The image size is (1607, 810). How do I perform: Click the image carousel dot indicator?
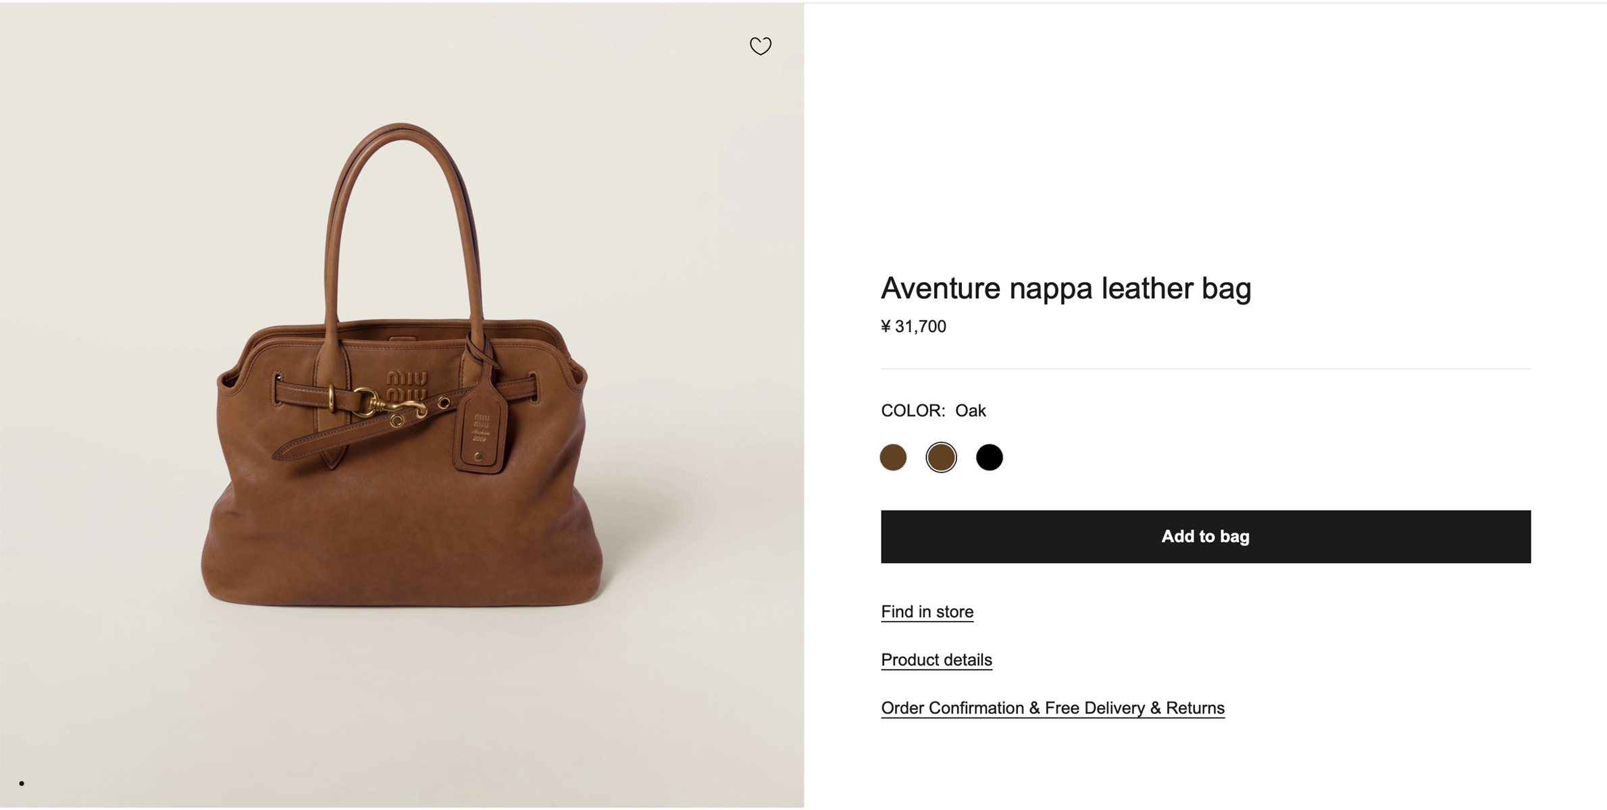22,783
